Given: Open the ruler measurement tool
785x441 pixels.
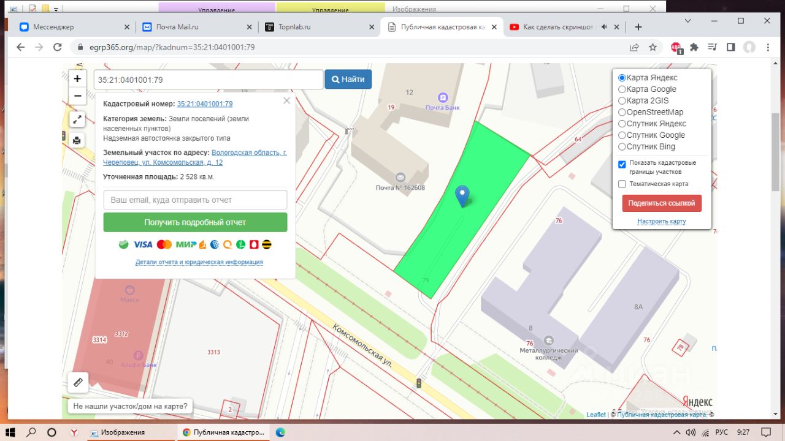Looking at the screenshot, I should [78, 382].
